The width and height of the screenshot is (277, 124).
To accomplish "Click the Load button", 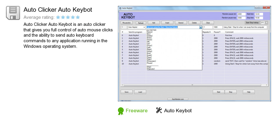I will [x=140, y=92].
